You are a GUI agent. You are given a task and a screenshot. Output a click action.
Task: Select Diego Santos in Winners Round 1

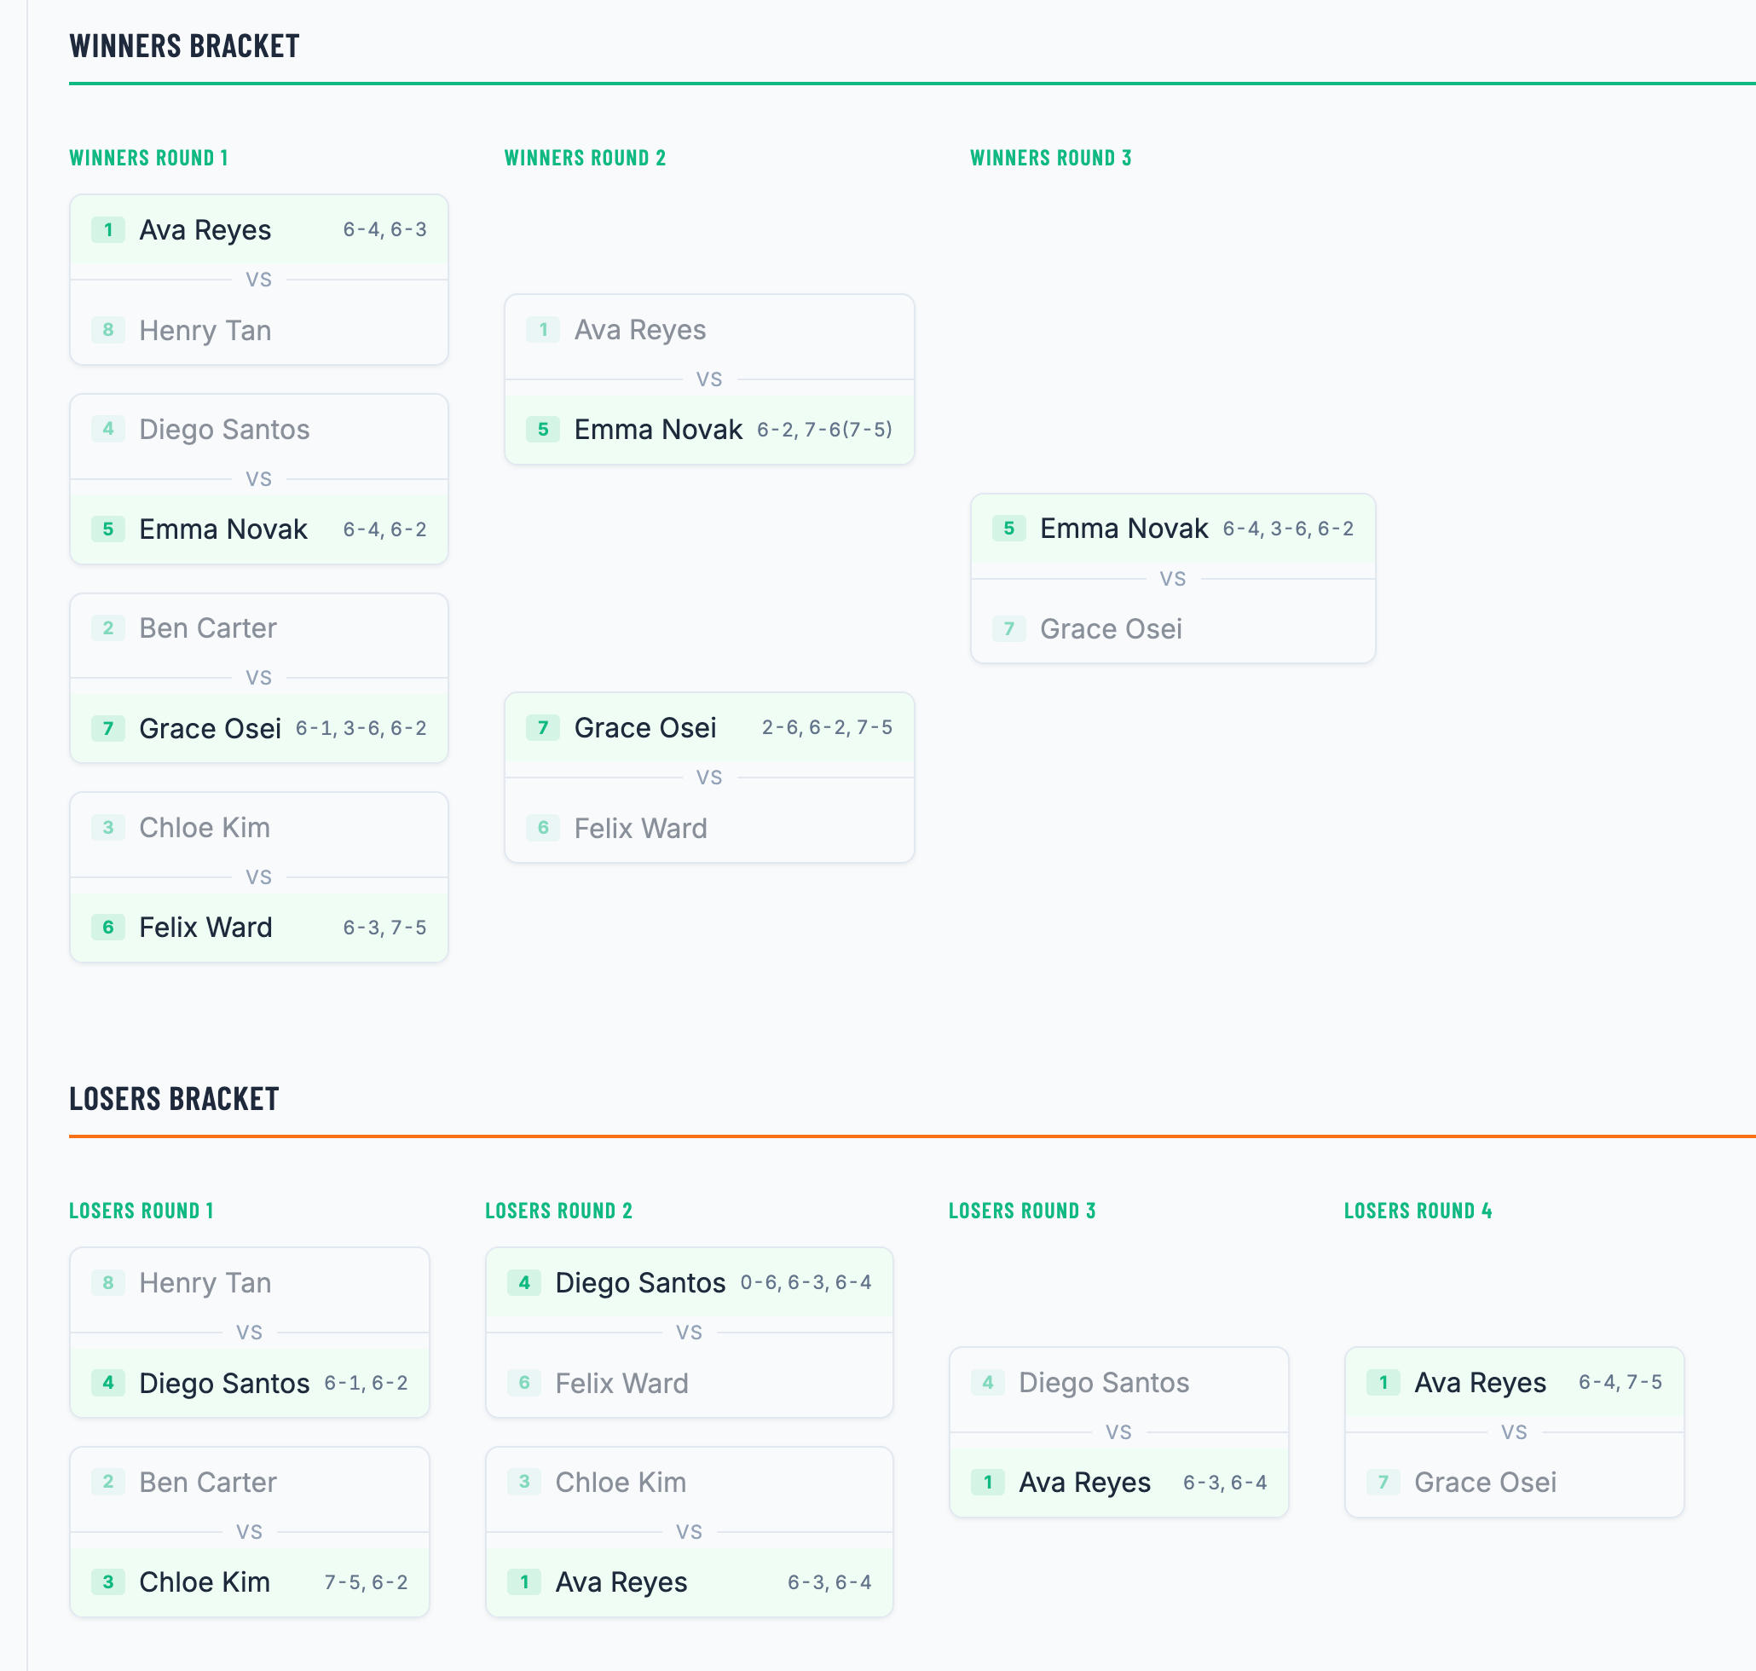point(259,430)
